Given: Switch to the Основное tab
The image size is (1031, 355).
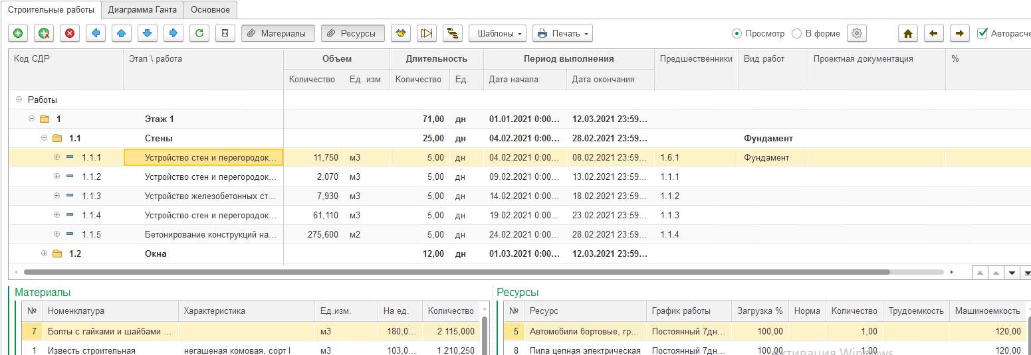Looking at the screenshot, I should coord(210,10).
